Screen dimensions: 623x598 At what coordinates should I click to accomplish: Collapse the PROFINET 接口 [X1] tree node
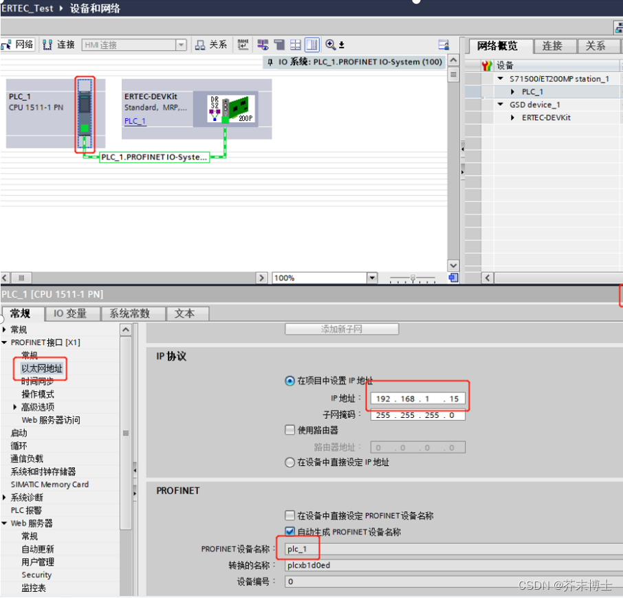pos(4,342)
